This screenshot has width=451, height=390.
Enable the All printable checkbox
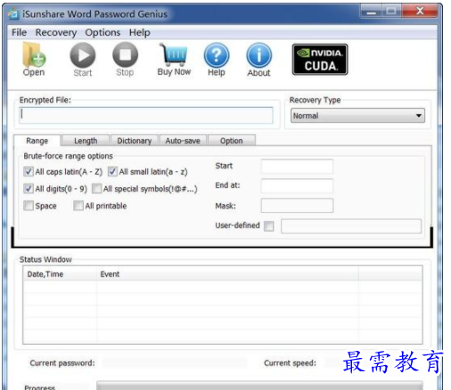pyautogui.click(x=78, y=206)
